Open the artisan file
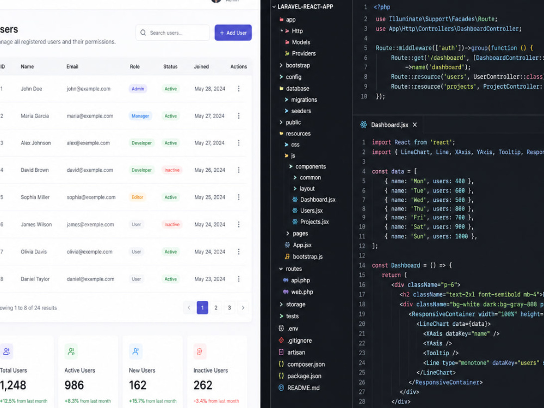The height and width of the screenshot is (408, 544). tap(292, 352)
